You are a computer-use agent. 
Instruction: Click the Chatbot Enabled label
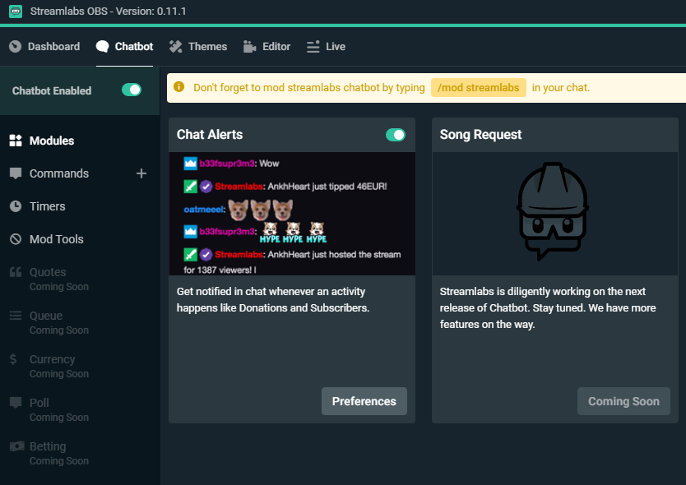click(x=52, y=90)
